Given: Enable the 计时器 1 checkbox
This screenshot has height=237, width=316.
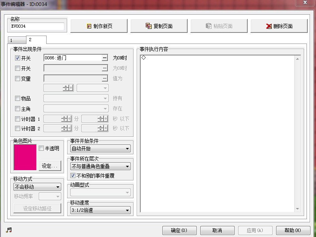Looking at the screenshot, I should click(x=17, y=119).
